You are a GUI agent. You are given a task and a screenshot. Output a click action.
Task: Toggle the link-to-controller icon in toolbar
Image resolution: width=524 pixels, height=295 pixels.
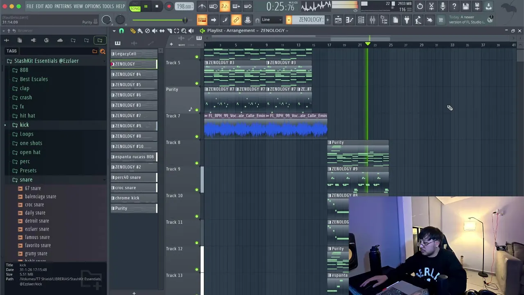[236, 20]
